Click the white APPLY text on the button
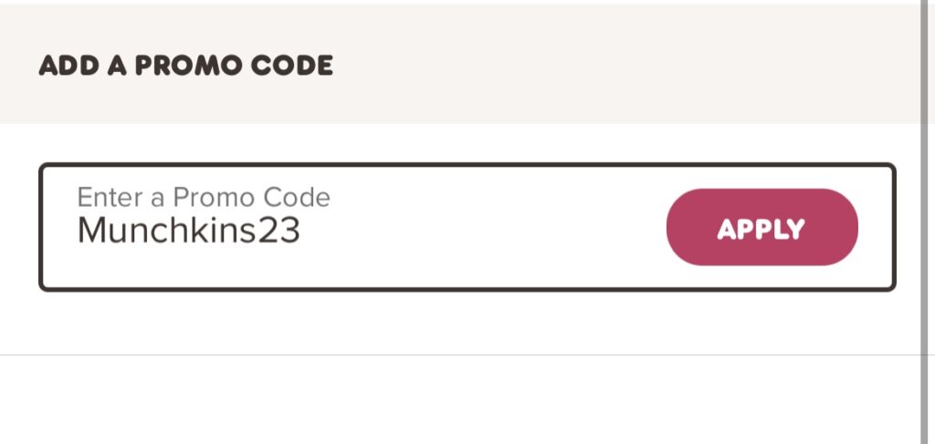This screenshot has width=935, height=444. pyautogui.click(x=762, y=229)
